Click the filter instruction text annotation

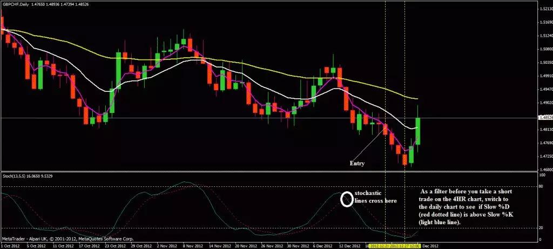coord(467,210)
